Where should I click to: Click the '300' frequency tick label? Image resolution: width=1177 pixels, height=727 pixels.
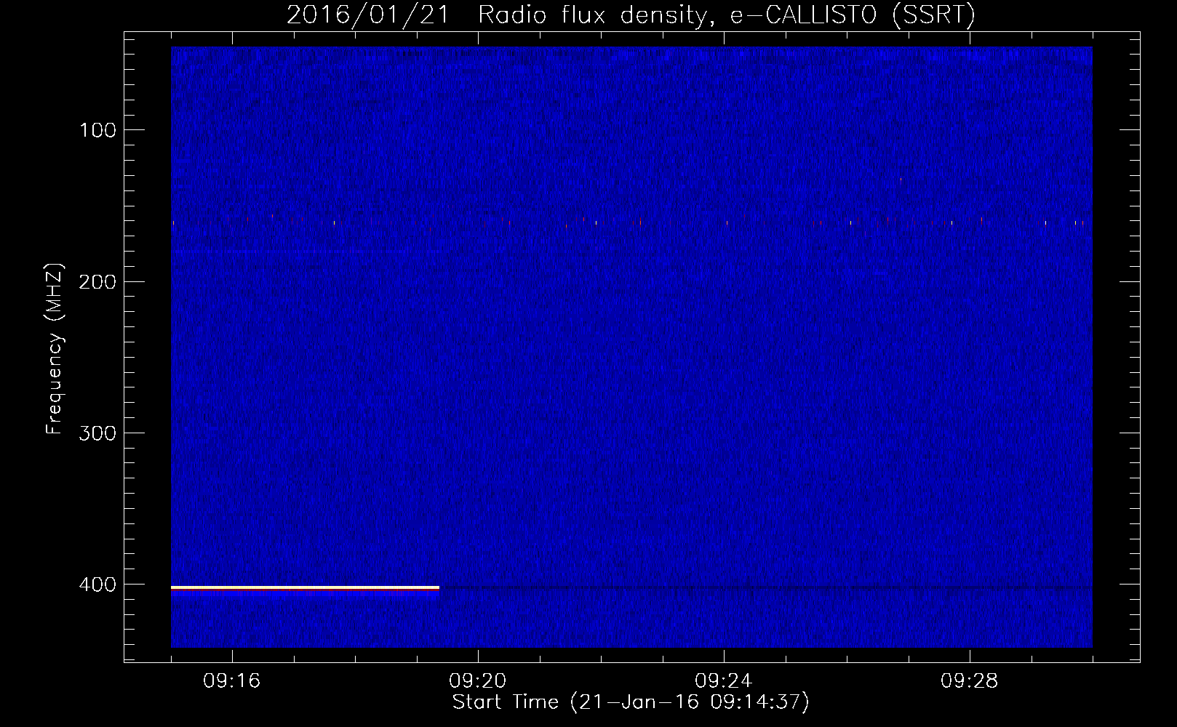pyautogui.click(x=97, y=433)
